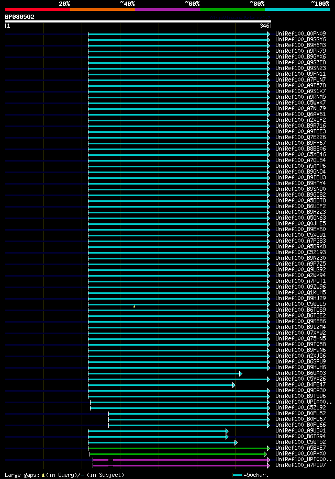335x479 pixels.
Task: Select the UniRef100_Q9FN11 label
Action: pos(300,74)
